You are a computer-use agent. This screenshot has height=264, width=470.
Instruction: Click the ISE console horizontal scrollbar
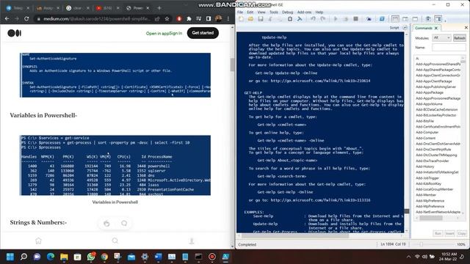295,236
